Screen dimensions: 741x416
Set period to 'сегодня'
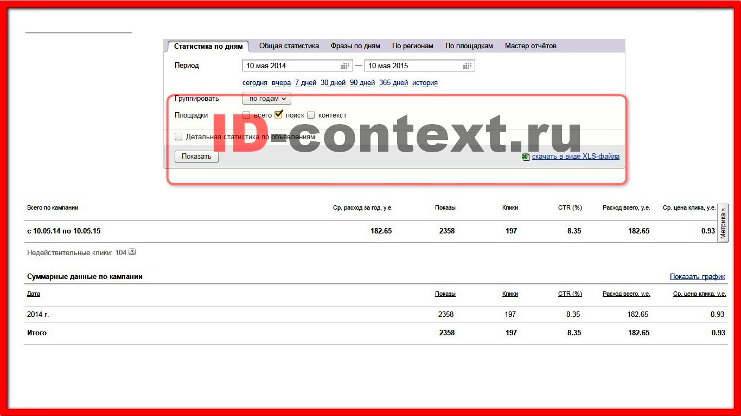(255, 83)
